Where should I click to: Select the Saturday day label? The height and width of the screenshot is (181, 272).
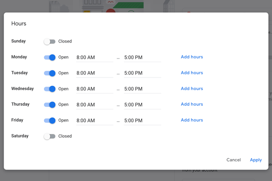[x=20, y=136]
